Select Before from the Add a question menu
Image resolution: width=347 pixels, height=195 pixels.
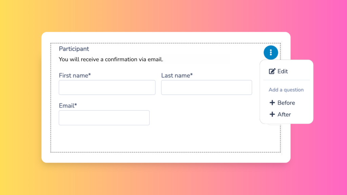tap(285, 103)
